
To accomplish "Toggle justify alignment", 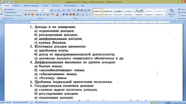I will coord(74,15).
